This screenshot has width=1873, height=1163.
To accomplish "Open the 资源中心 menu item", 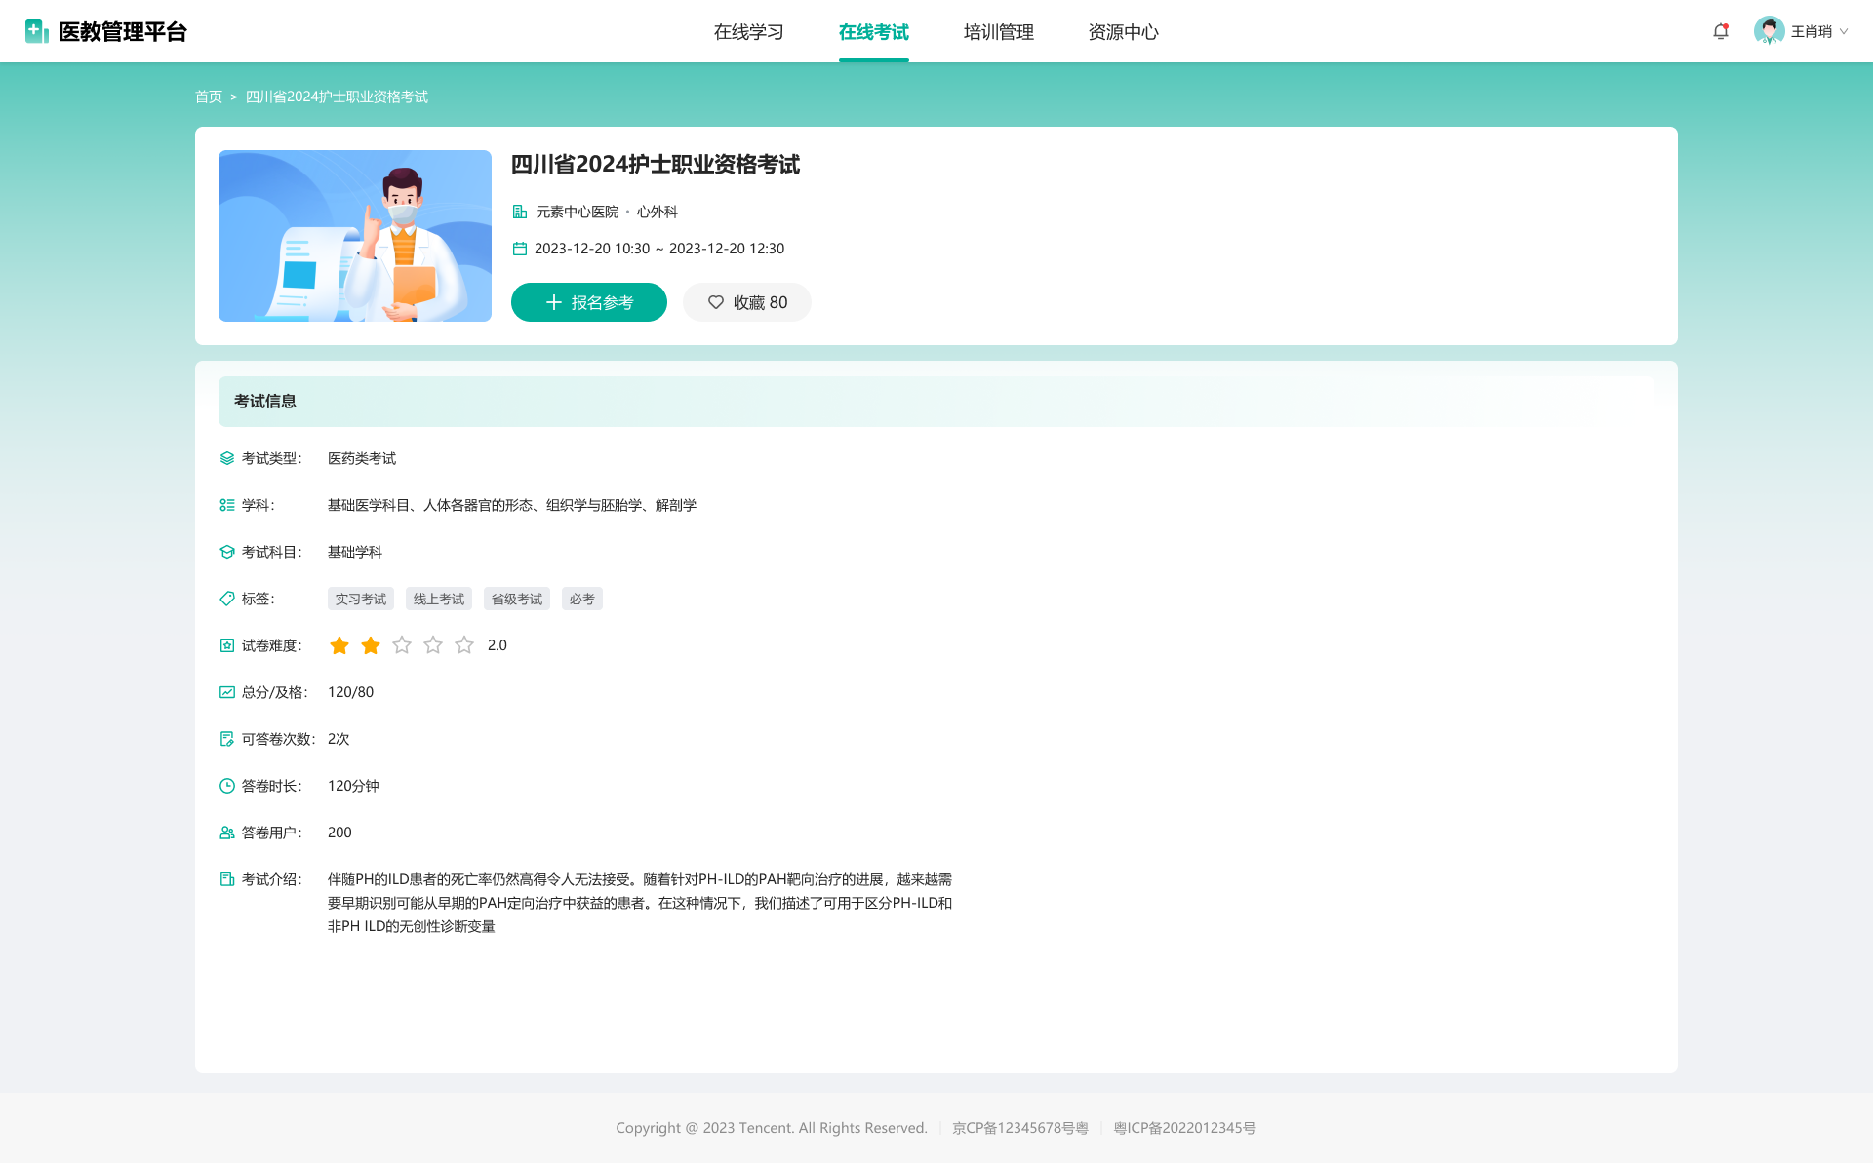I will click(1123, 32).
